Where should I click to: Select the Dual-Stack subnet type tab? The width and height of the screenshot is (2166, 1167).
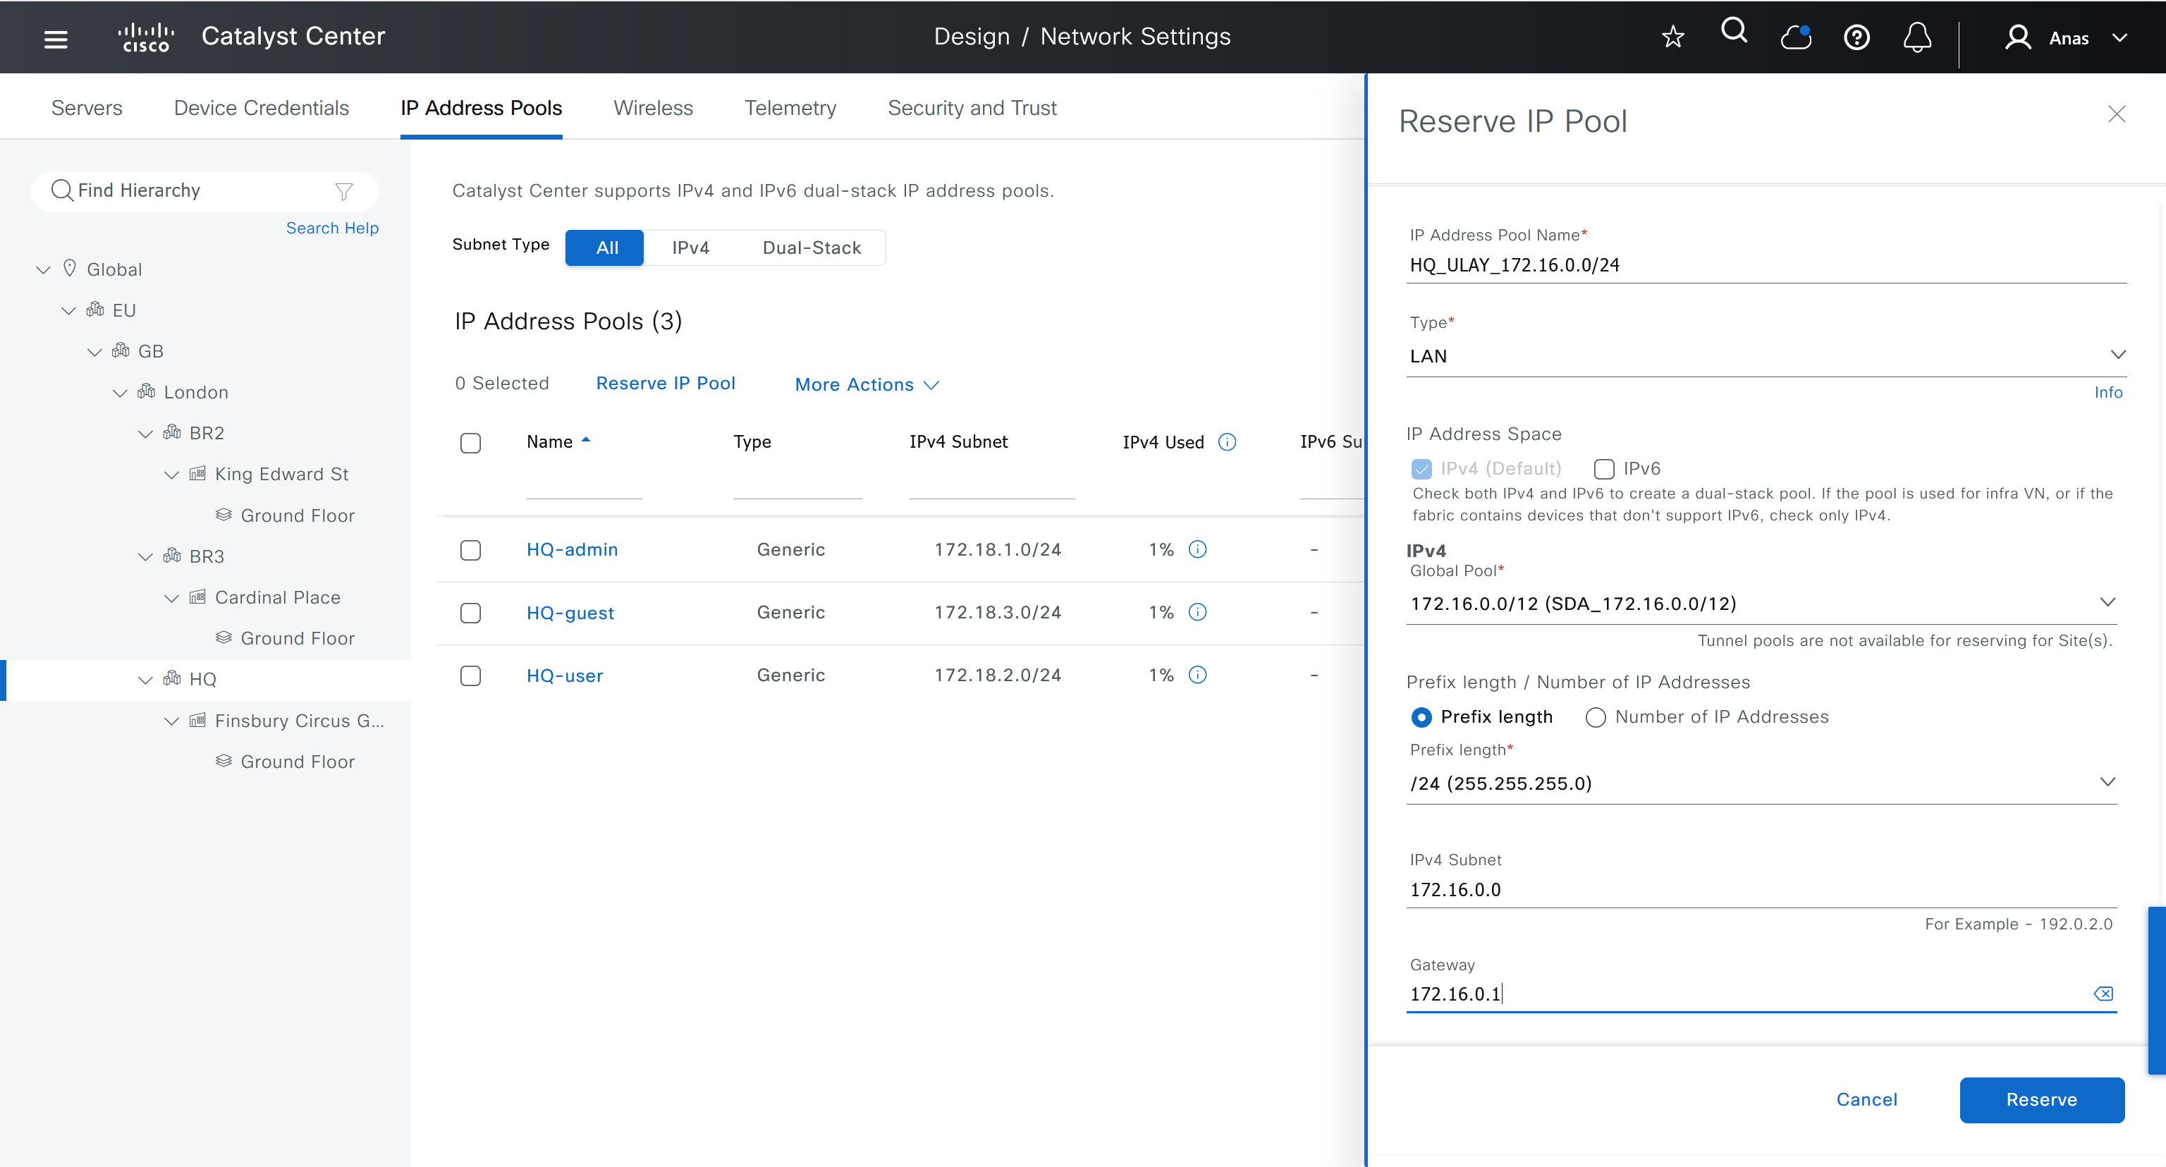812,248
